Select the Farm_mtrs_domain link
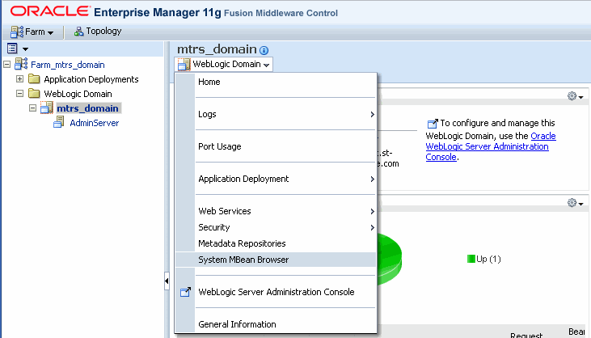Viewport: 591px width, 338px height. click(x=67, y=65)
